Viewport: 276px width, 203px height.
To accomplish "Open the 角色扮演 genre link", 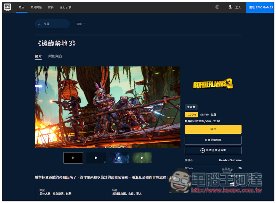I will [59, 194].
